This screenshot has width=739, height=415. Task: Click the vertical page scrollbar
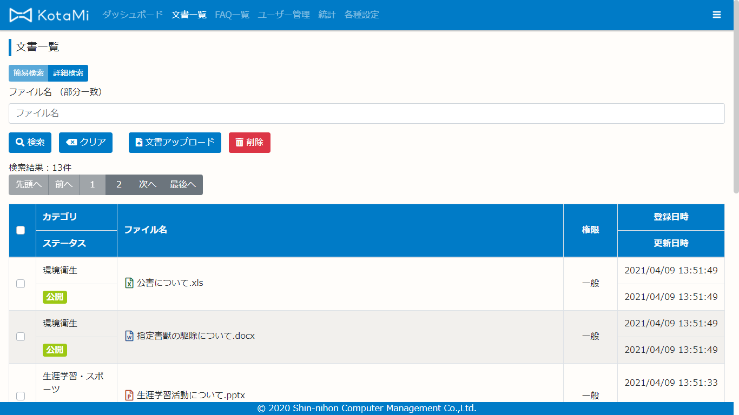[x=736, y=108]
